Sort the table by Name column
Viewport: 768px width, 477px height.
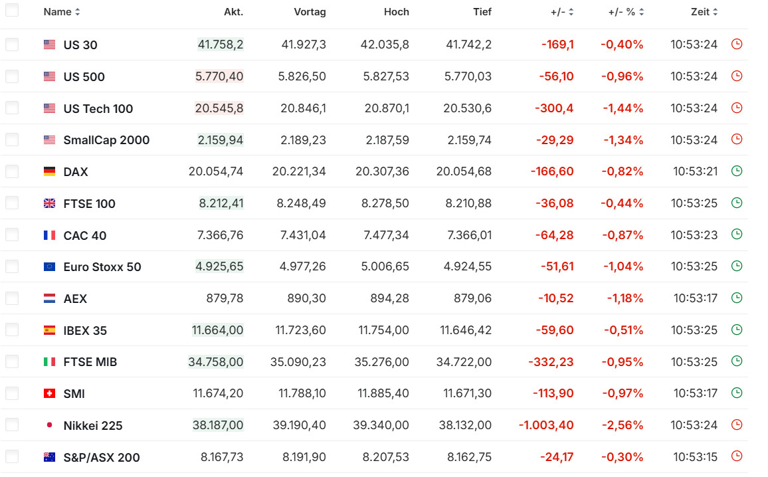click(62, 12)
